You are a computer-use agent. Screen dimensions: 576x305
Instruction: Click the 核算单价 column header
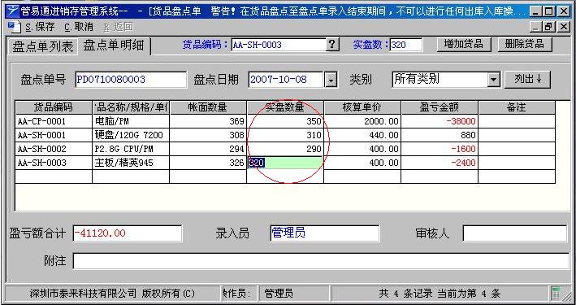pos(362,107)
